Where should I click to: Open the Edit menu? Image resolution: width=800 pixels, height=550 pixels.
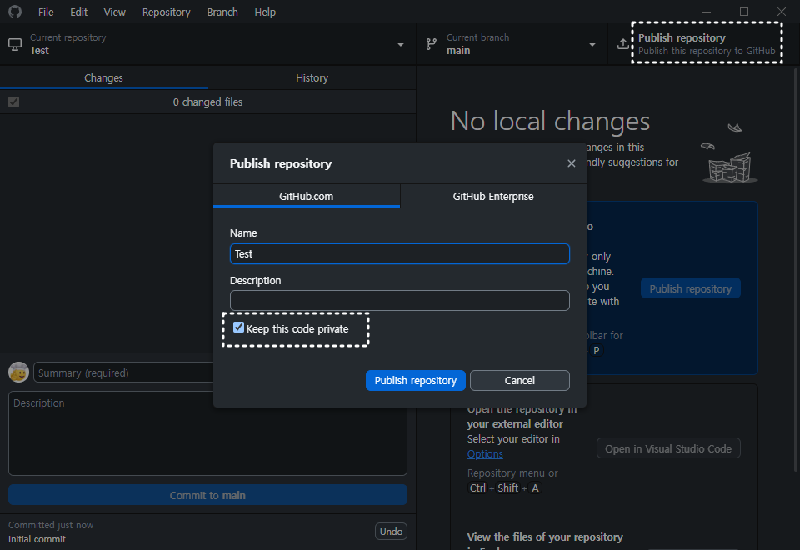78,12
